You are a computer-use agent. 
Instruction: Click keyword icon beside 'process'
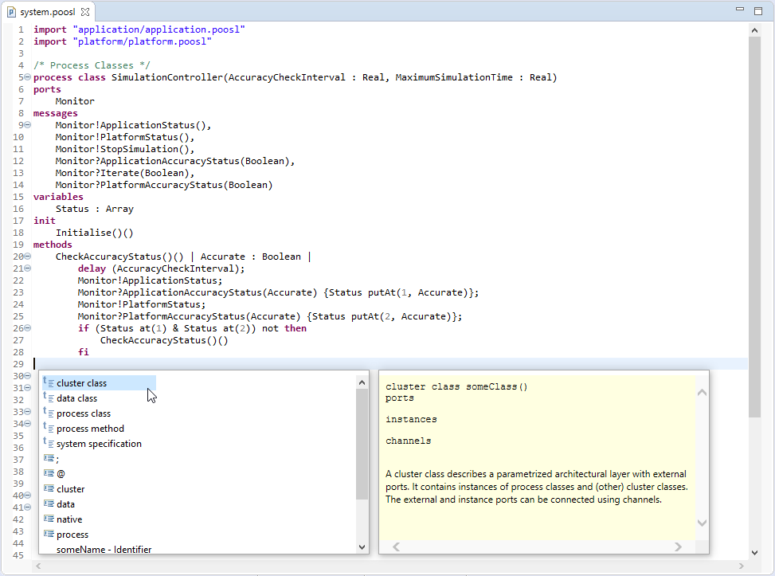pyautogui.click(x=49, y=534)
